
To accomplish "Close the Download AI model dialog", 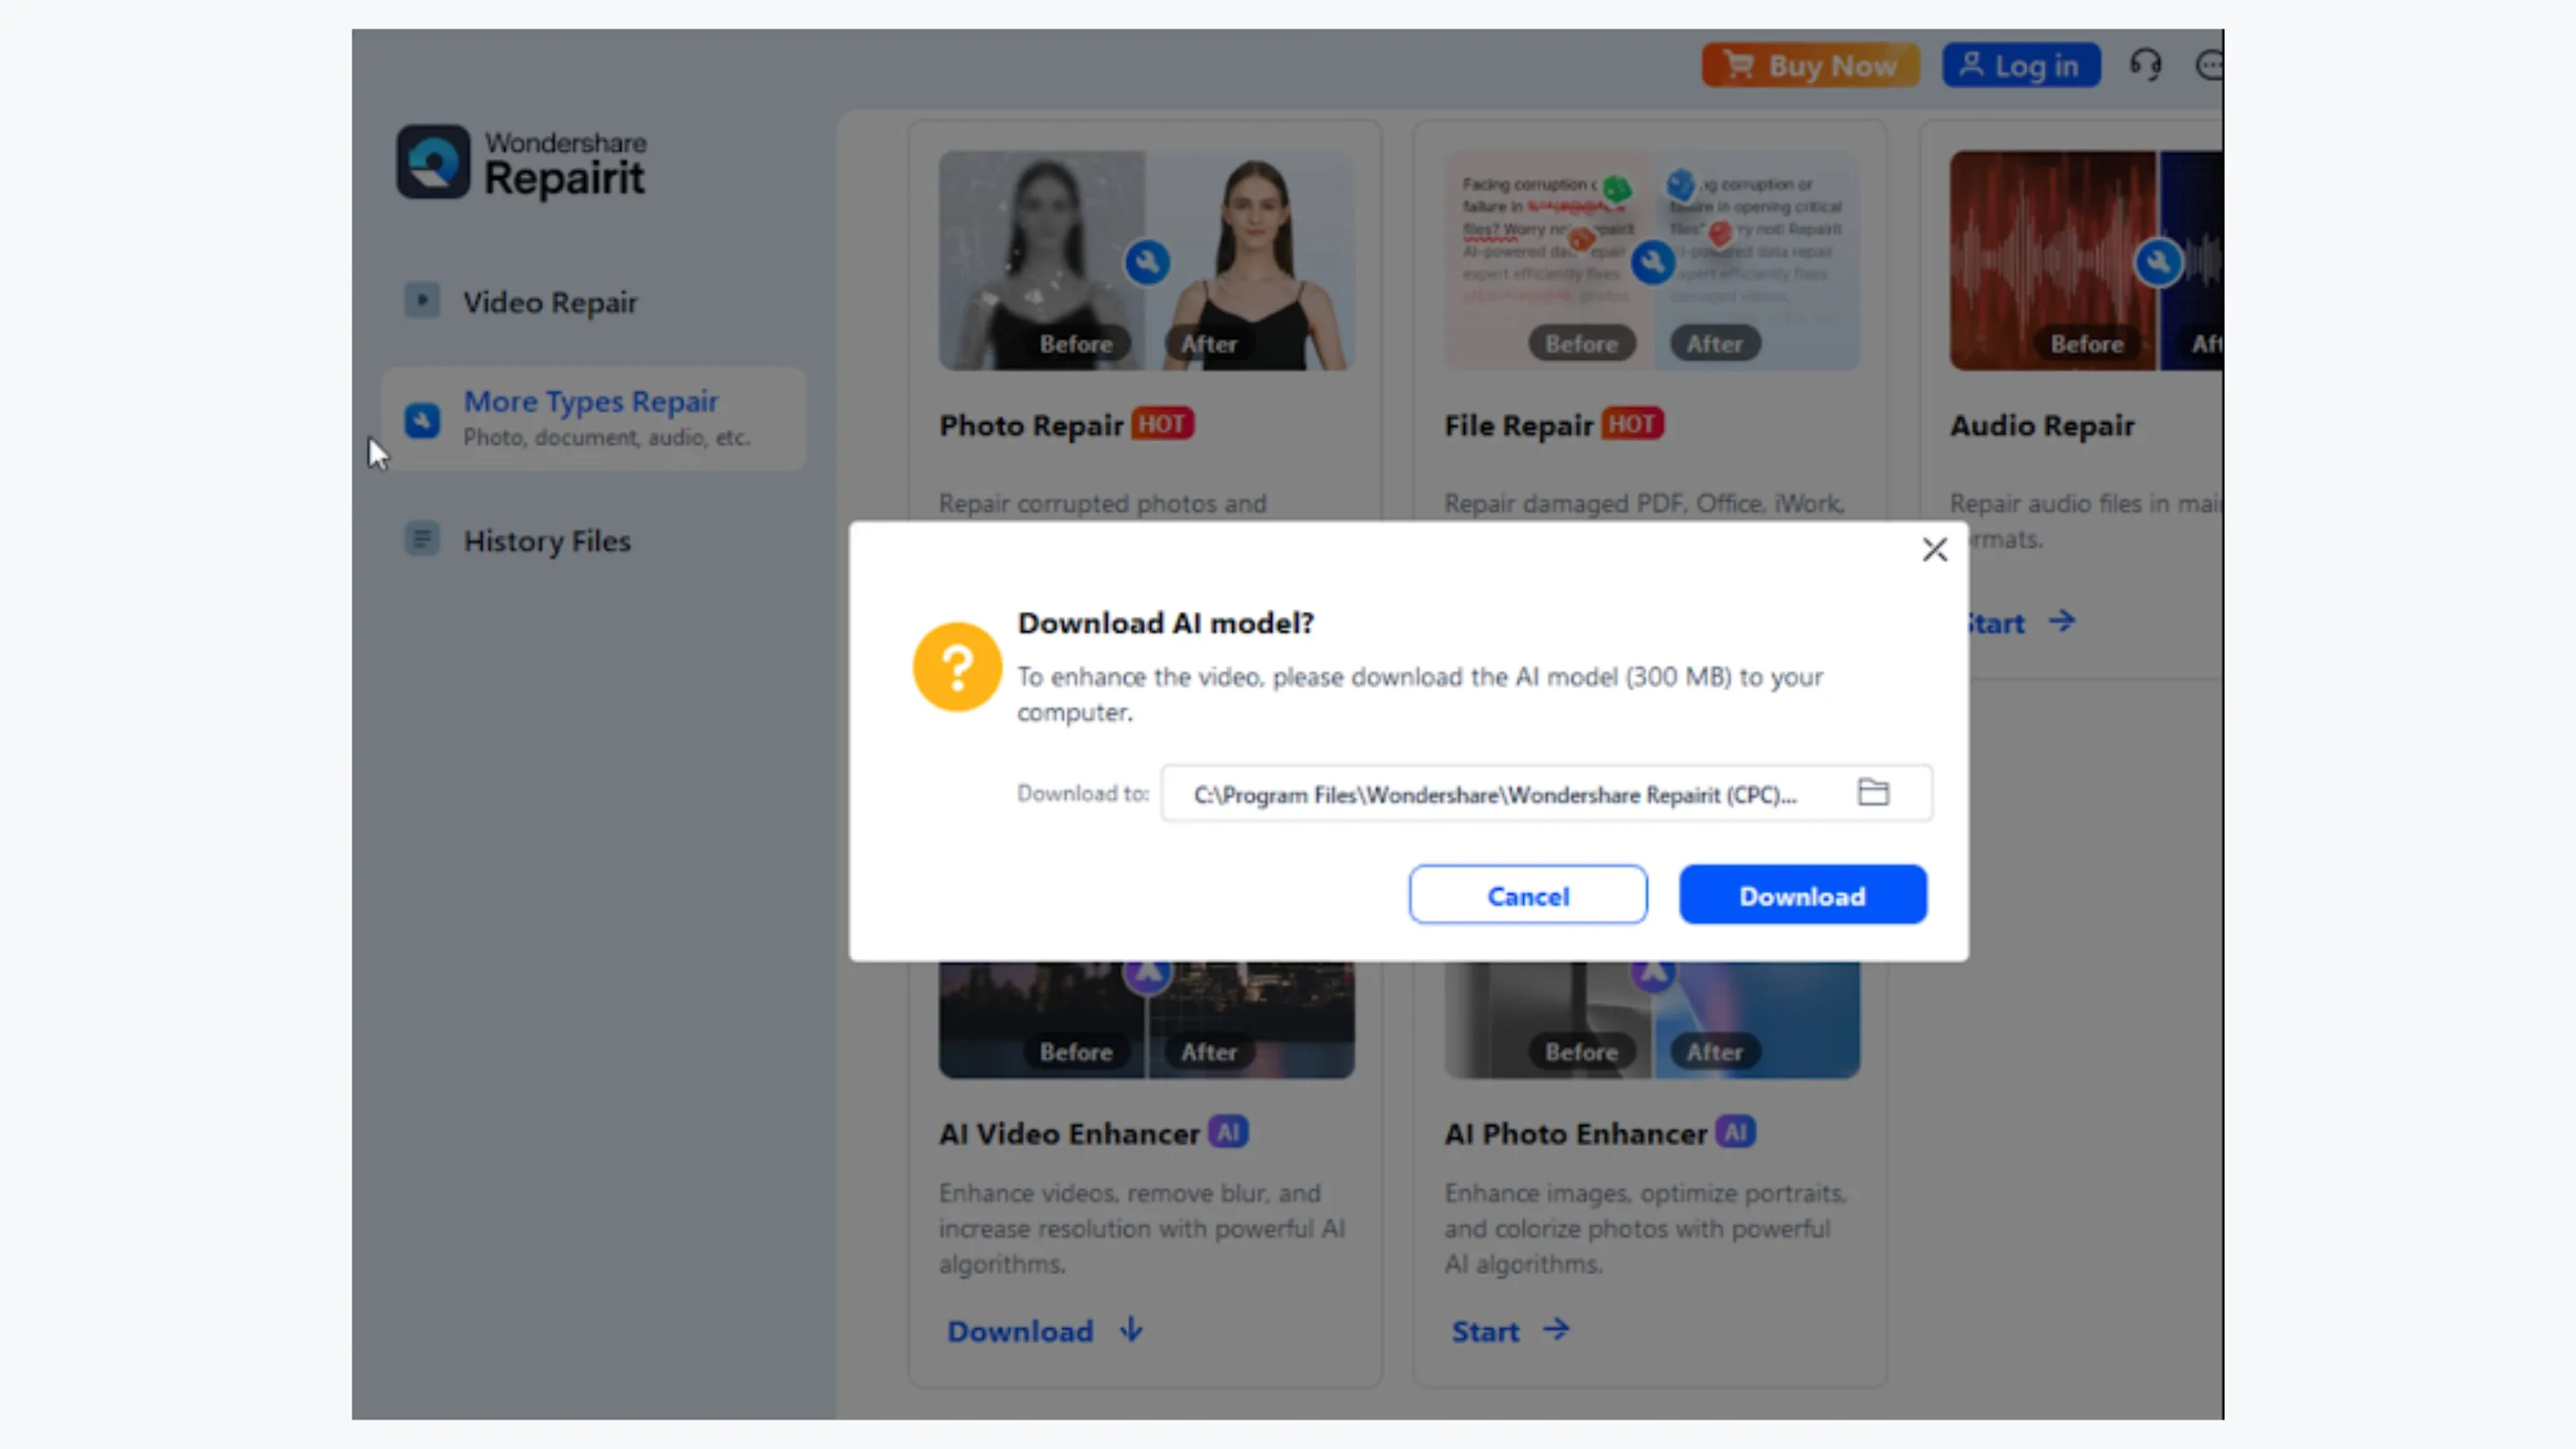I will pyautogui.click(x=1934, y=550).
